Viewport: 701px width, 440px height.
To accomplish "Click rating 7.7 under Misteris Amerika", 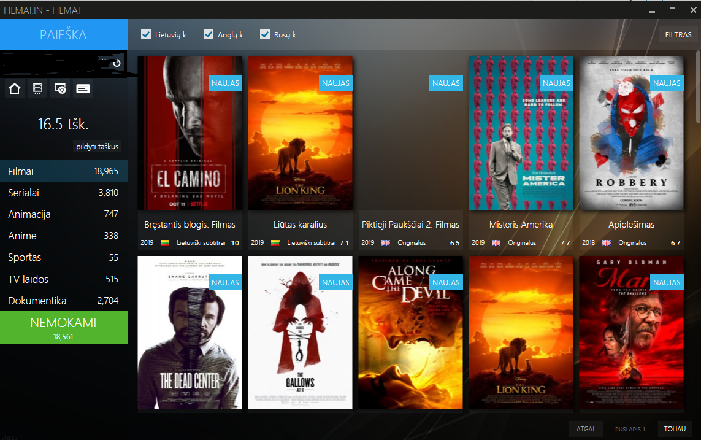I will point(565,243).
